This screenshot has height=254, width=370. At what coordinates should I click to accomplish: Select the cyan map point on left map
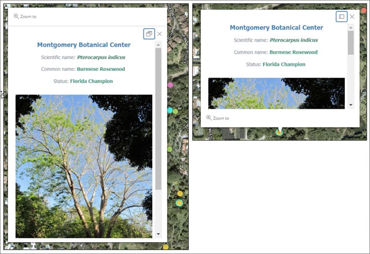(170, 110)
